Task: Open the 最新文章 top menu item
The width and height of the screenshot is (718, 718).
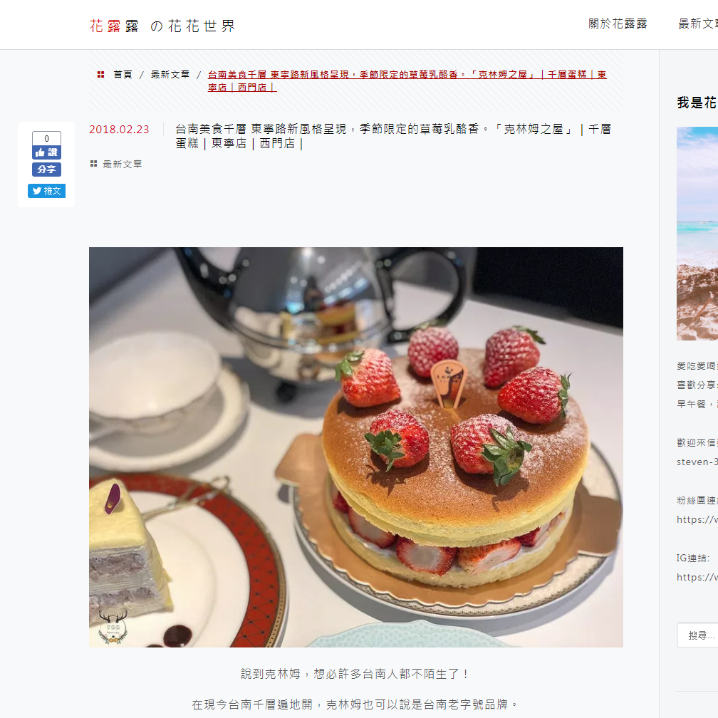Action: (698, 24)
